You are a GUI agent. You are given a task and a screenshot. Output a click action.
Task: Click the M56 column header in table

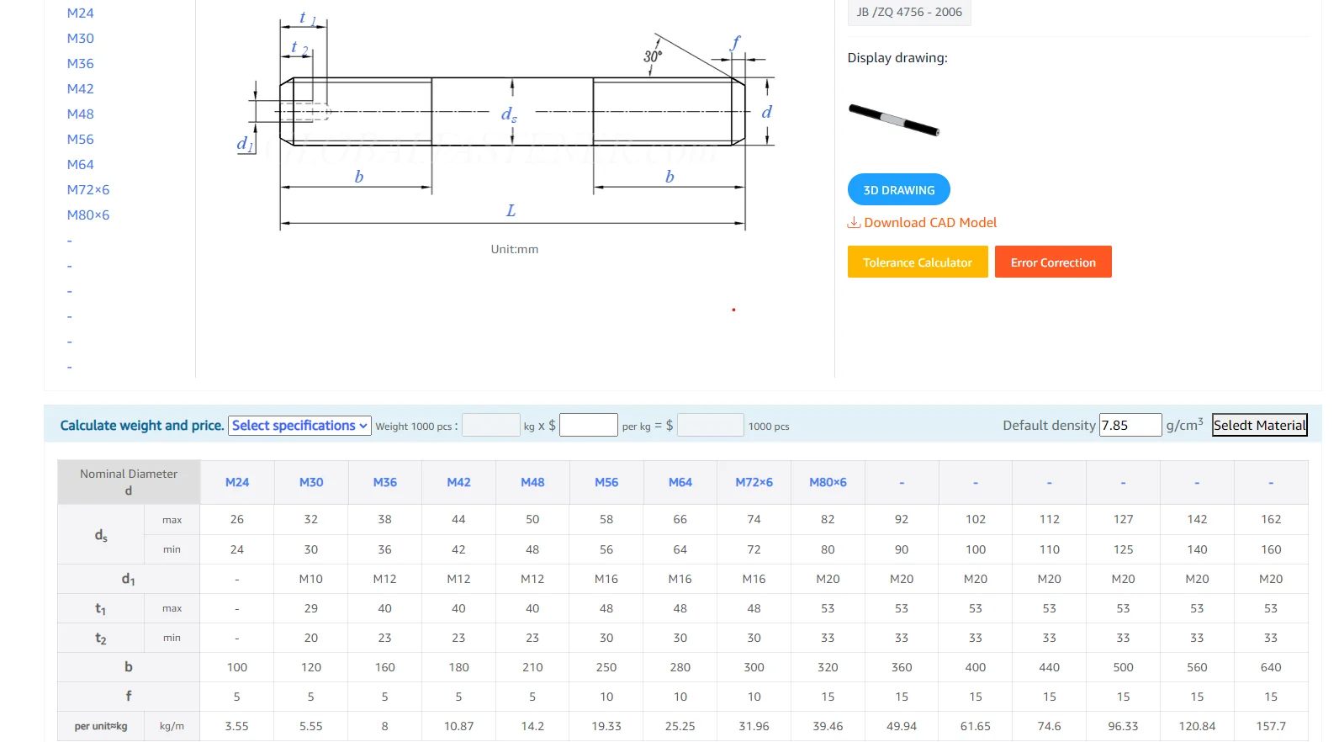point(606,483)
